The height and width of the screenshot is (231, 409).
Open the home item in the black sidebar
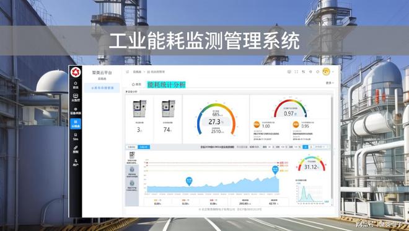pos(76,85)
